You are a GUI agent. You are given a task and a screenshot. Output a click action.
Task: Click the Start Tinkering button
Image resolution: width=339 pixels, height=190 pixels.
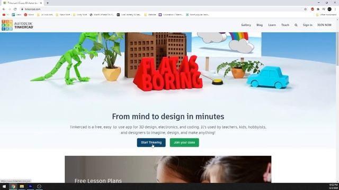coord(151,142)
